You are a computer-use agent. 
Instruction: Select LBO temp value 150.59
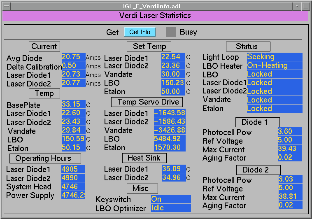pyautogui.click(x=73, y=139)
